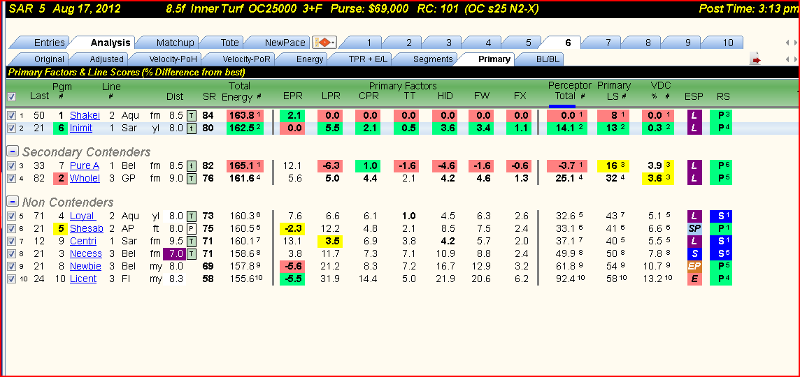Click top tab row scroll arrows

click(x=792, y=43)
